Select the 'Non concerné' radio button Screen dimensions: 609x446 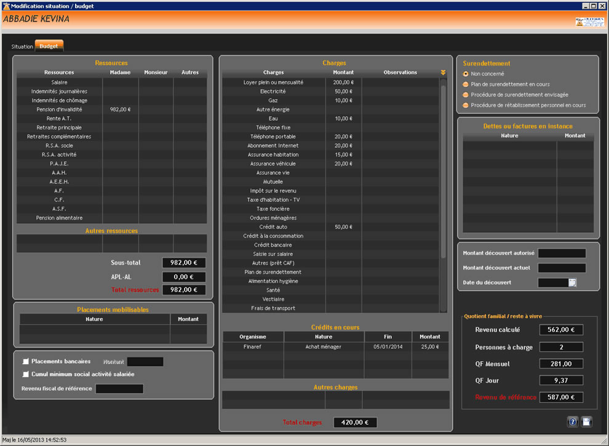pyautogui.click(x=466, y=74)
